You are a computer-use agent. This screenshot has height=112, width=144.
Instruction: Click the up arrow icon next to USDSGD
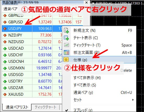5,75
